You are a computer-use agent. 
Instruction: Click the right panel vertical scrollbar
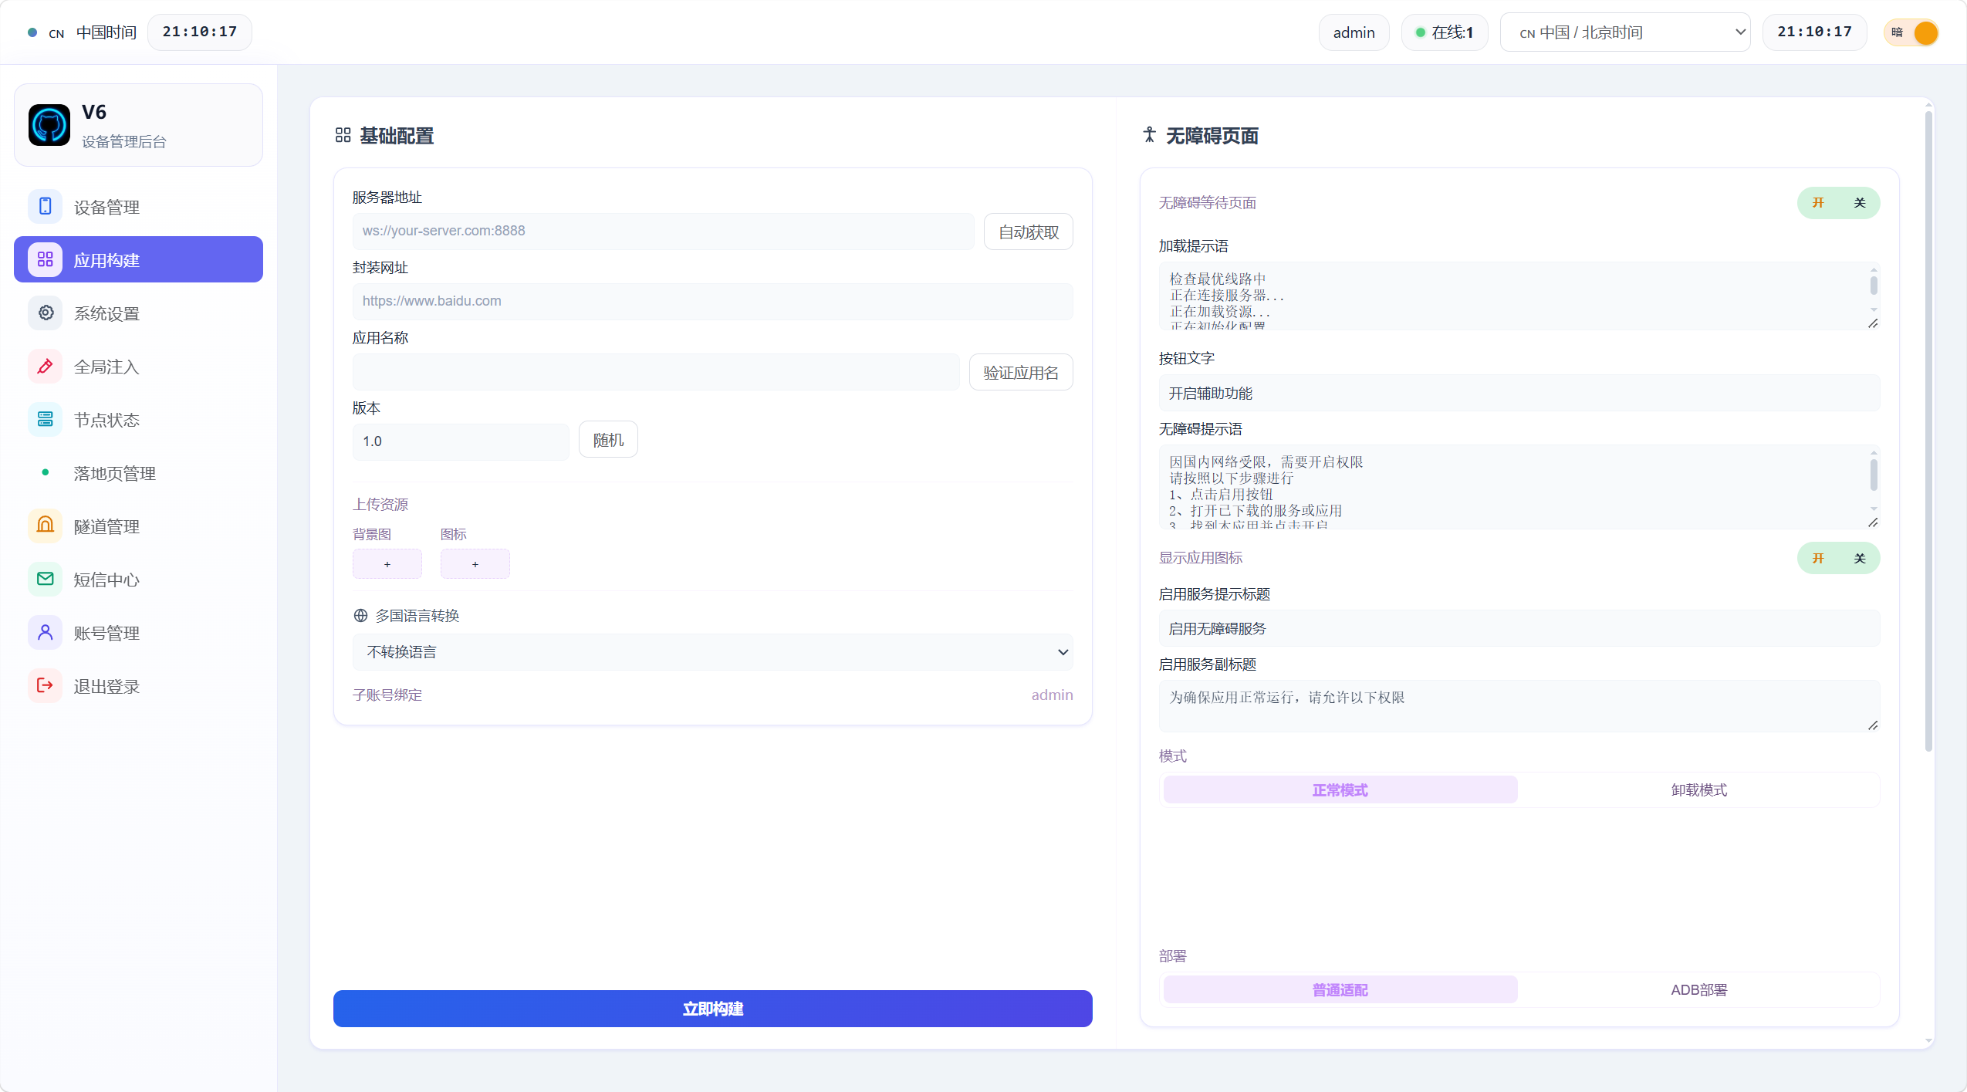point(1928,432)
